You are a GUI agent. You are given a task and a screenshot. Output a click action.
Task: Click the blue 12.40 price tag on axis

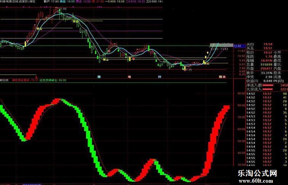(x=239, y=46)
